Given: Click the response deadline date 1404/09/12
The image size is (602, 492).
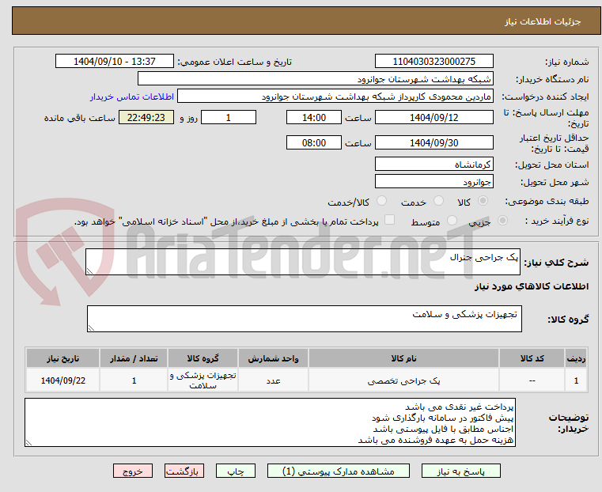Looking at the screenshot, I should 434,117.
